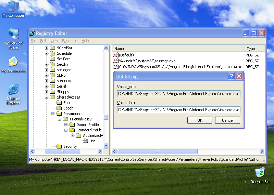Image resolution: width=274 pixels, height=195 pixels.
Task: Click the Name column header
Action: pos(177,49)
